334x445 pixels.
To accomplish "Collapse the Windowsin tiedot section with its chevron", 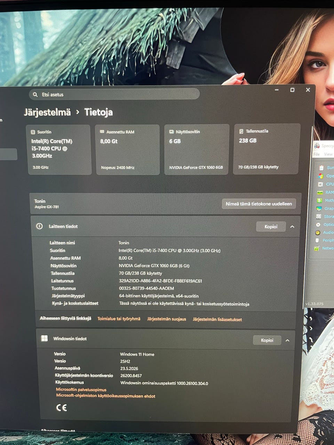I will point(287,340).
